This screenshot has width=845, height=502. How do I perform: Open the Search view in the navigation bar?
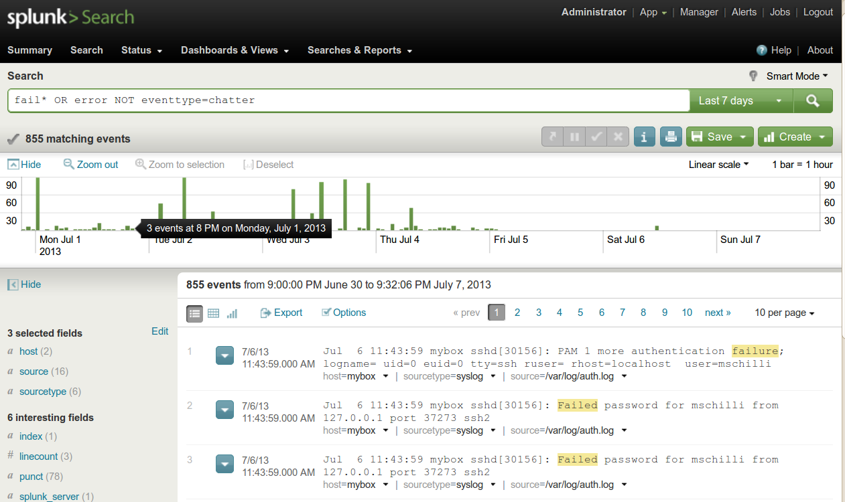[86, 50]
